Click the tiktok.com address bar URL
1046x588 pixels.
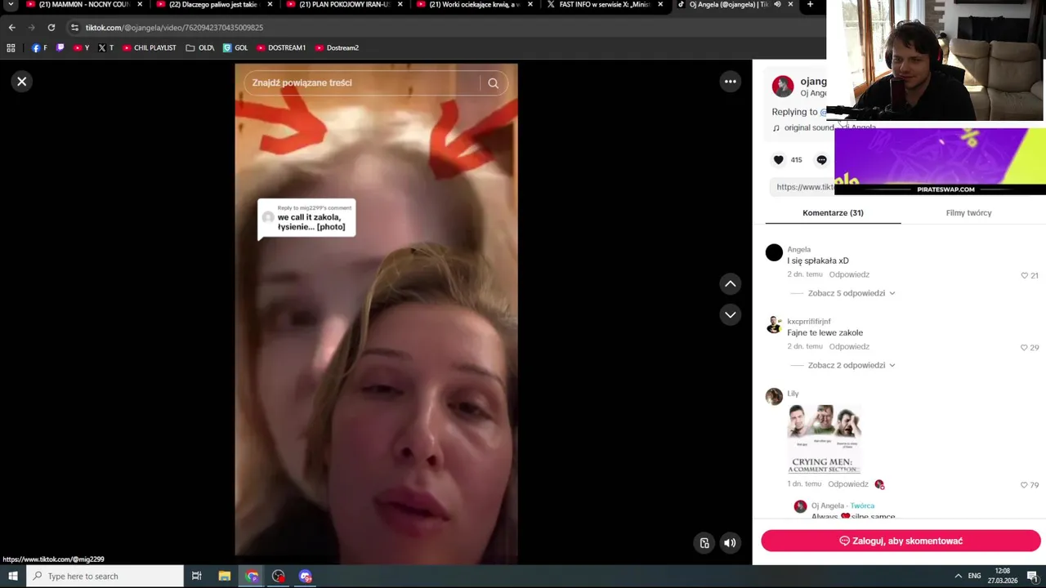[x=174, y=28]
